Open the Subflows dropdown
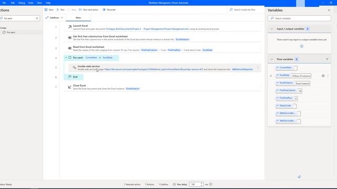The height and width of the screenshot is (189, 337). coord(54,17)
